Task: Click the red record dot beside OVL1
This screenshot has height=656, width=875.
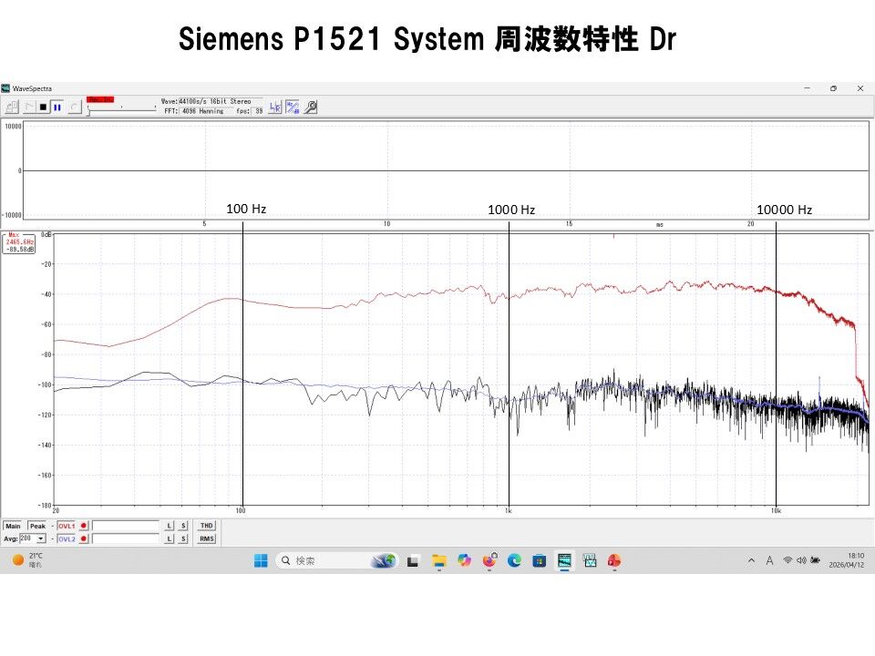Action: 84,526
